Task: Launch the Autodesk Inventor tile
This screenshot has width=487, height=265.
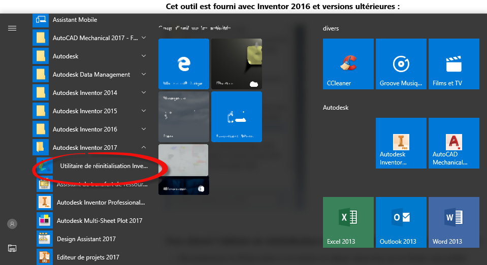Action: click(401, 143)
